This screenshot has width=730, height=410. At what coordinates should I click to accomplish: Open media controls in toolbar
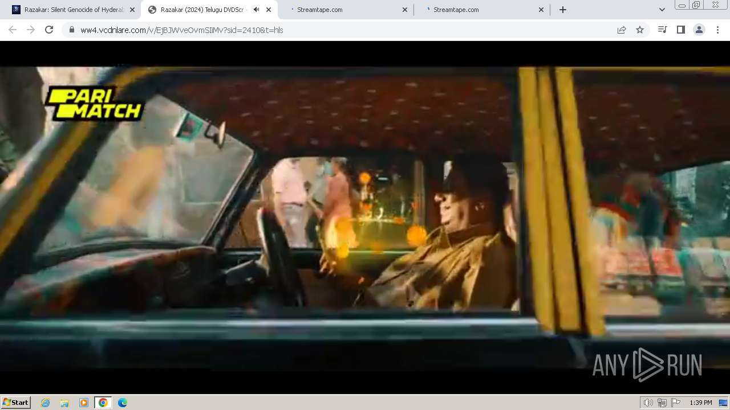pyautogui.click(x=662, y=30)
